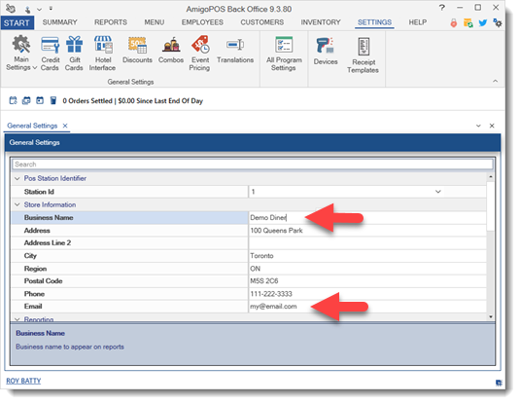The height and width of the screenshot is (404, 520).
Task: Open Event Pricing settings
Action: point(199,54)
